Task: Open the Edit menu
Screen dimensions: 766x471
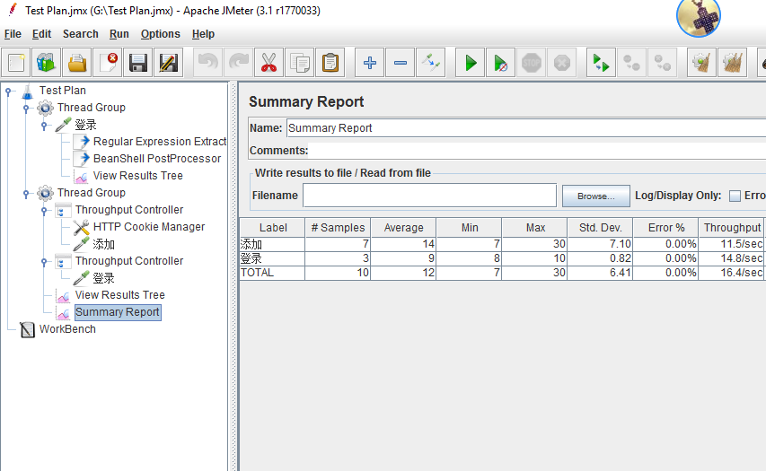Action: [41, 34]
